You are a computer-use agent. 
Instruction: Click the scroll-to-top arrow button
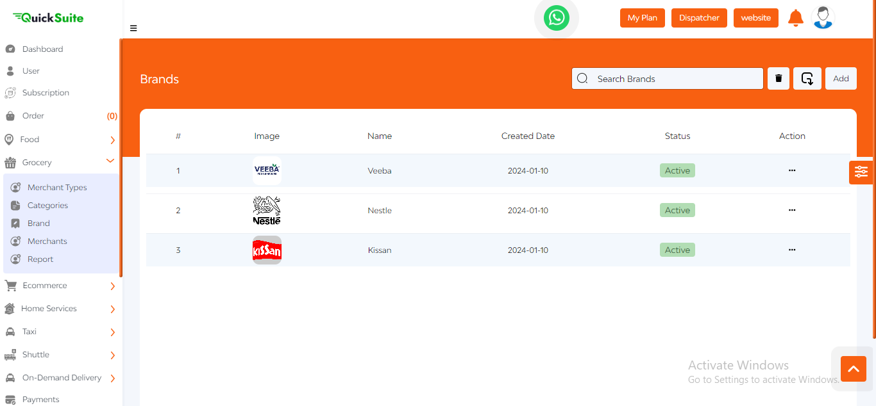pyautogui.click(x=853, y=369)
